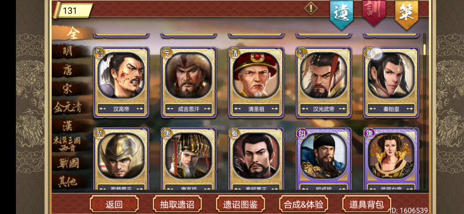464x214 pixels.
Task: Open 抽取遗诏 draw button
Action: 177,204
